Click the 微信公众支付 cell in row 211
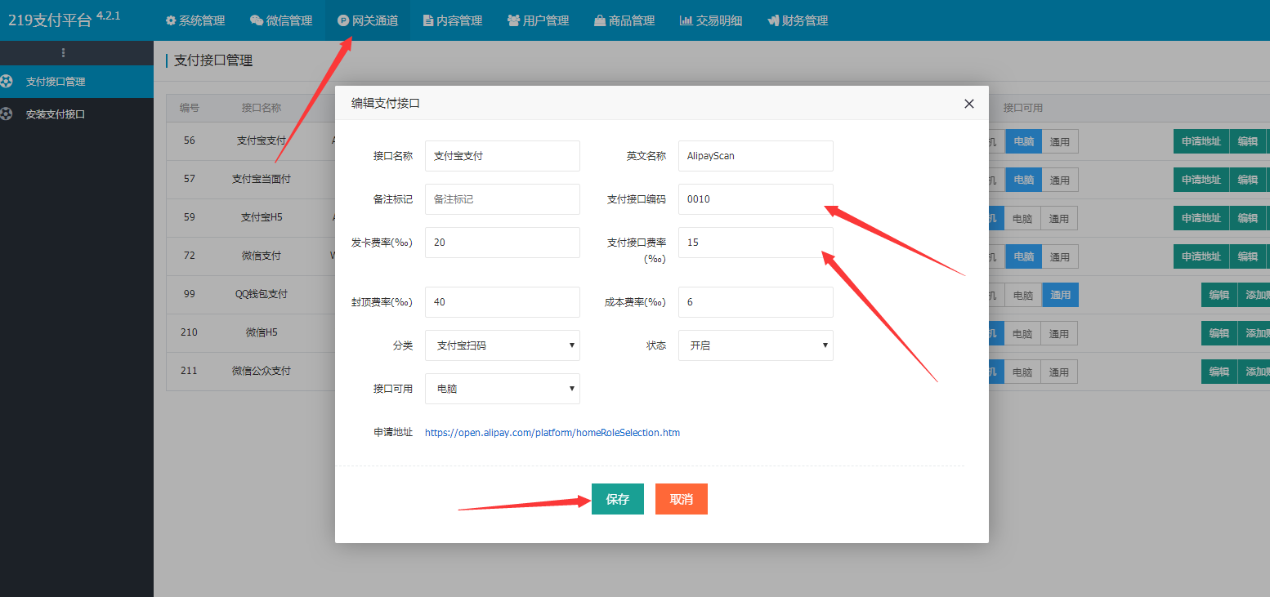The width and height of the screenshot is (1270, 597). pyautogui.click(x=262, y=371)
